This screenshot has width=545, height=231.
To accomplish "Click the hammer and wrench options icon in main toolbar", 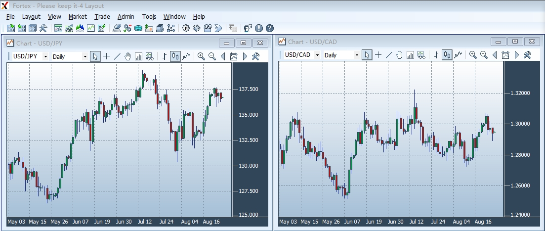I will point(43,28).
